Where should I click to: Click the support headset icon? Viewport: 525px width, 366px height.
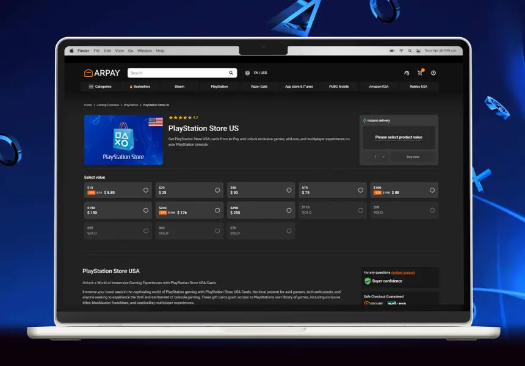click(407, 73)
